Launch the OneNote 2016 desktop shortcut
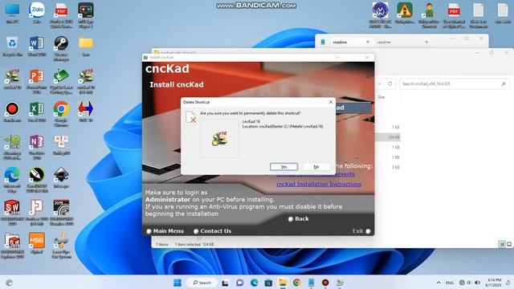The height and width of the screenshot is (289, 514). (37, 147)
